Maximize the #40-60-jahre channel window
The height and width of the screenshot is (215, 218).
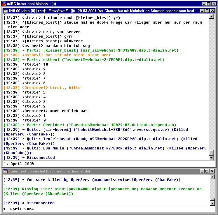207,10
